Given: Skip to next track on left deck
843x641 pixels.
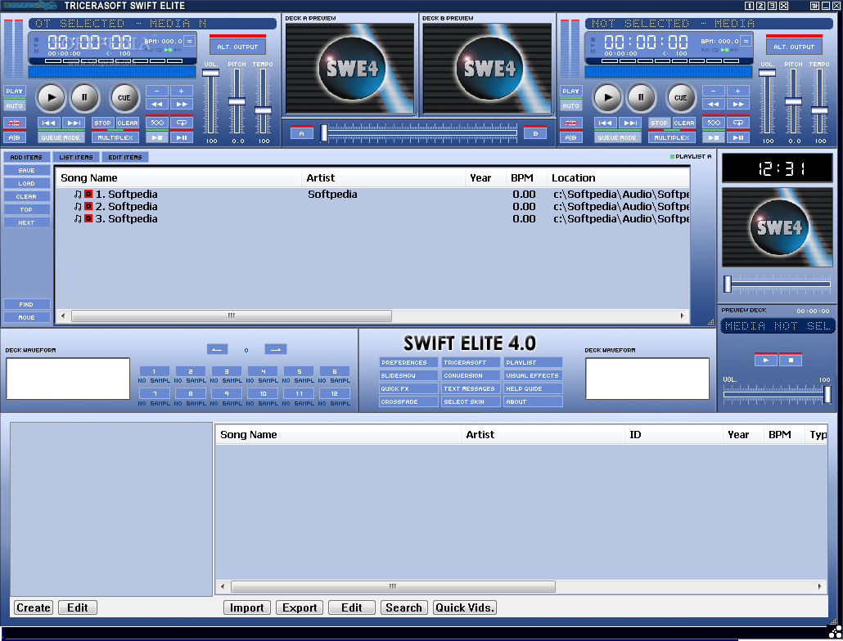Looking at the screenshot, I should 74,123.
